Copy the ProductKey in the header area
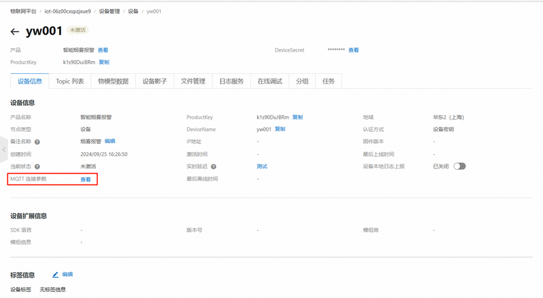 [104, 62]
